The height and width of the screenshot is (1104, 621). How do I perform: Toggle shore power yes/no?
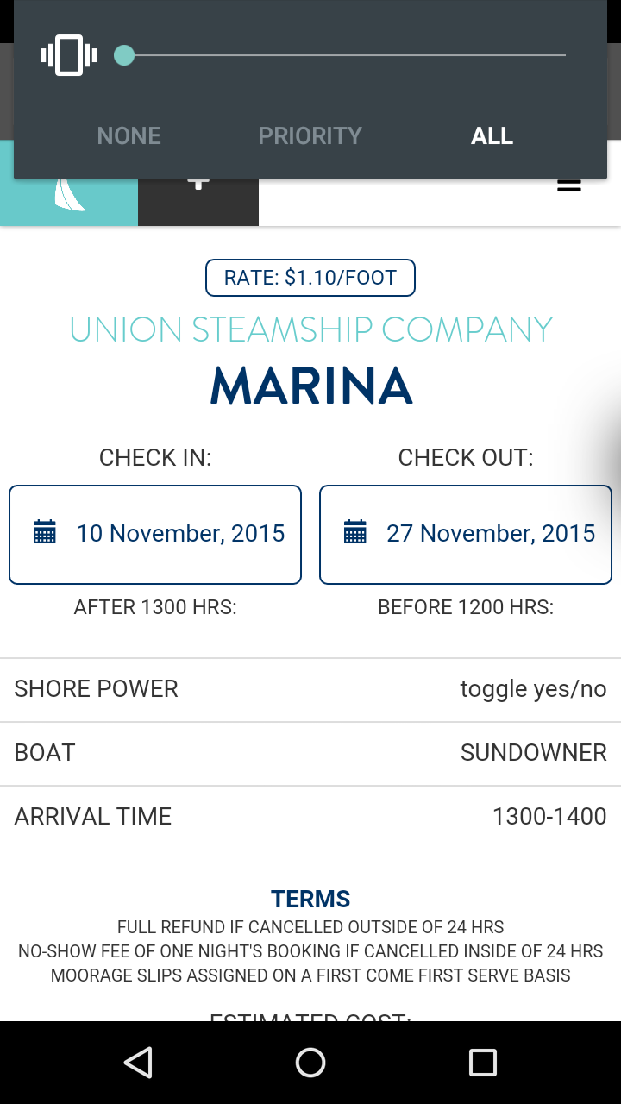(x=533, y=689)
